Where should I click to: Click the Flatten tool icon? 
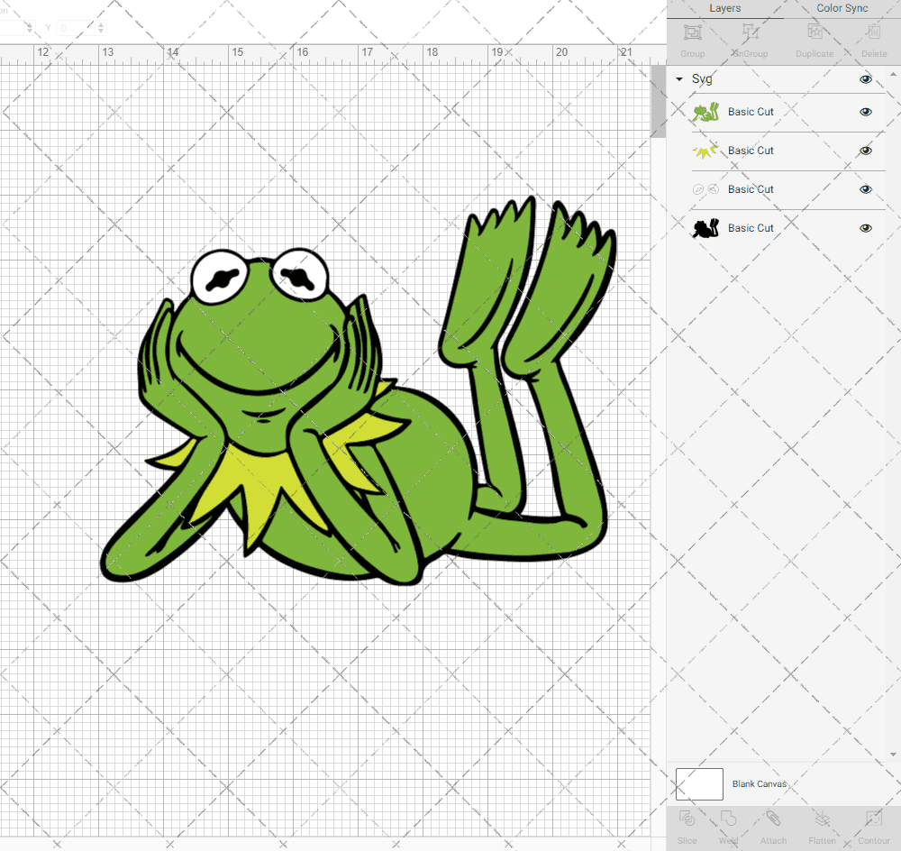pyautogui.click(x=823, y=819)
